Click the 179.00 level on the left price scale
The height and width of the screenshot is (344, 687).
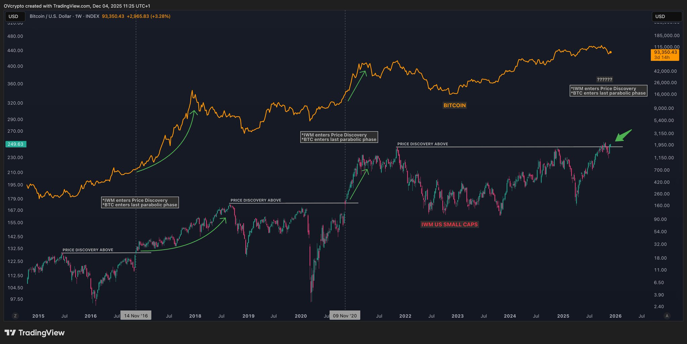click(x=16, y=199)
